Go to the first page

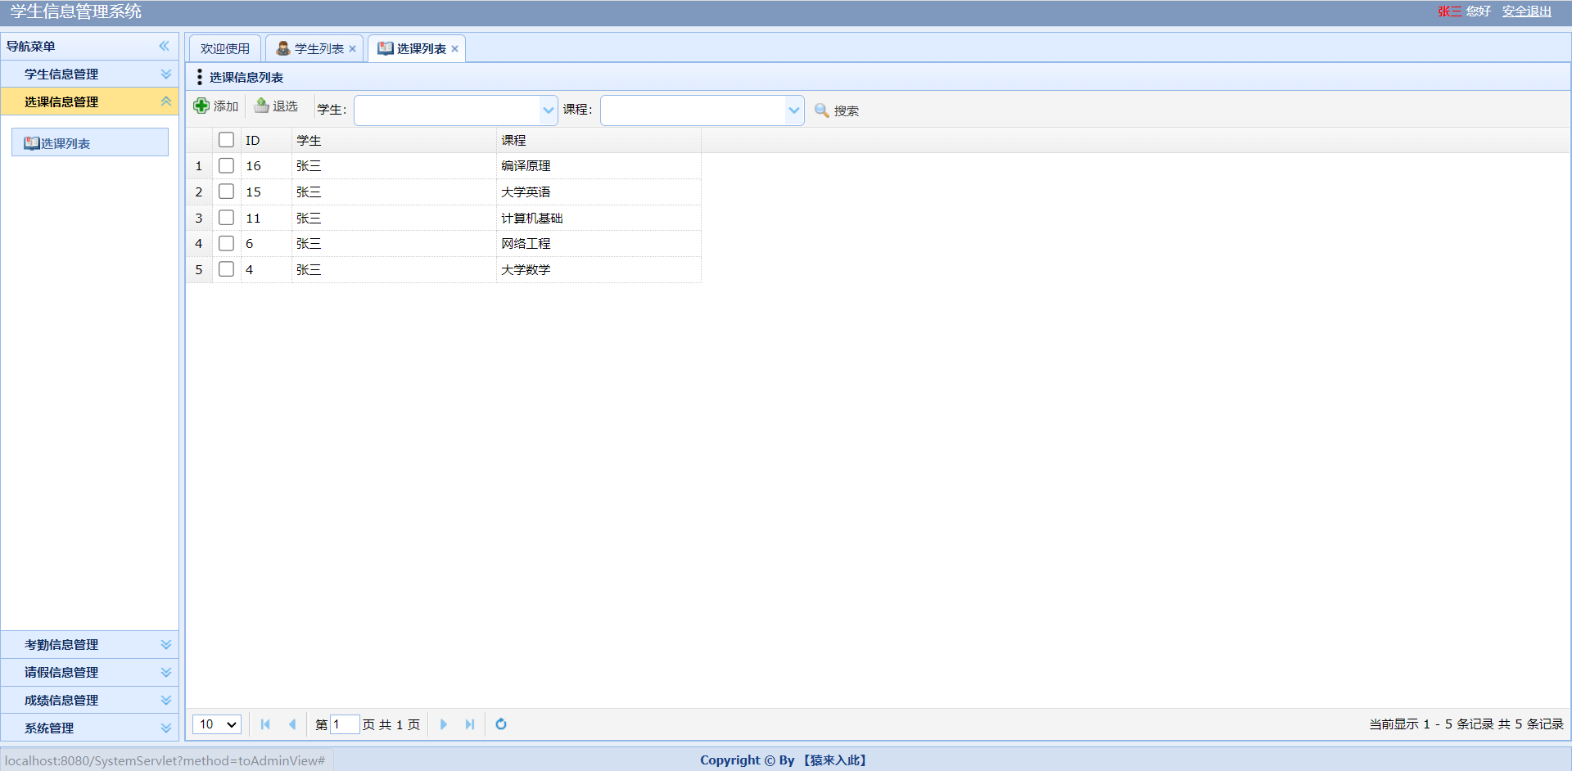click(265, 724)
